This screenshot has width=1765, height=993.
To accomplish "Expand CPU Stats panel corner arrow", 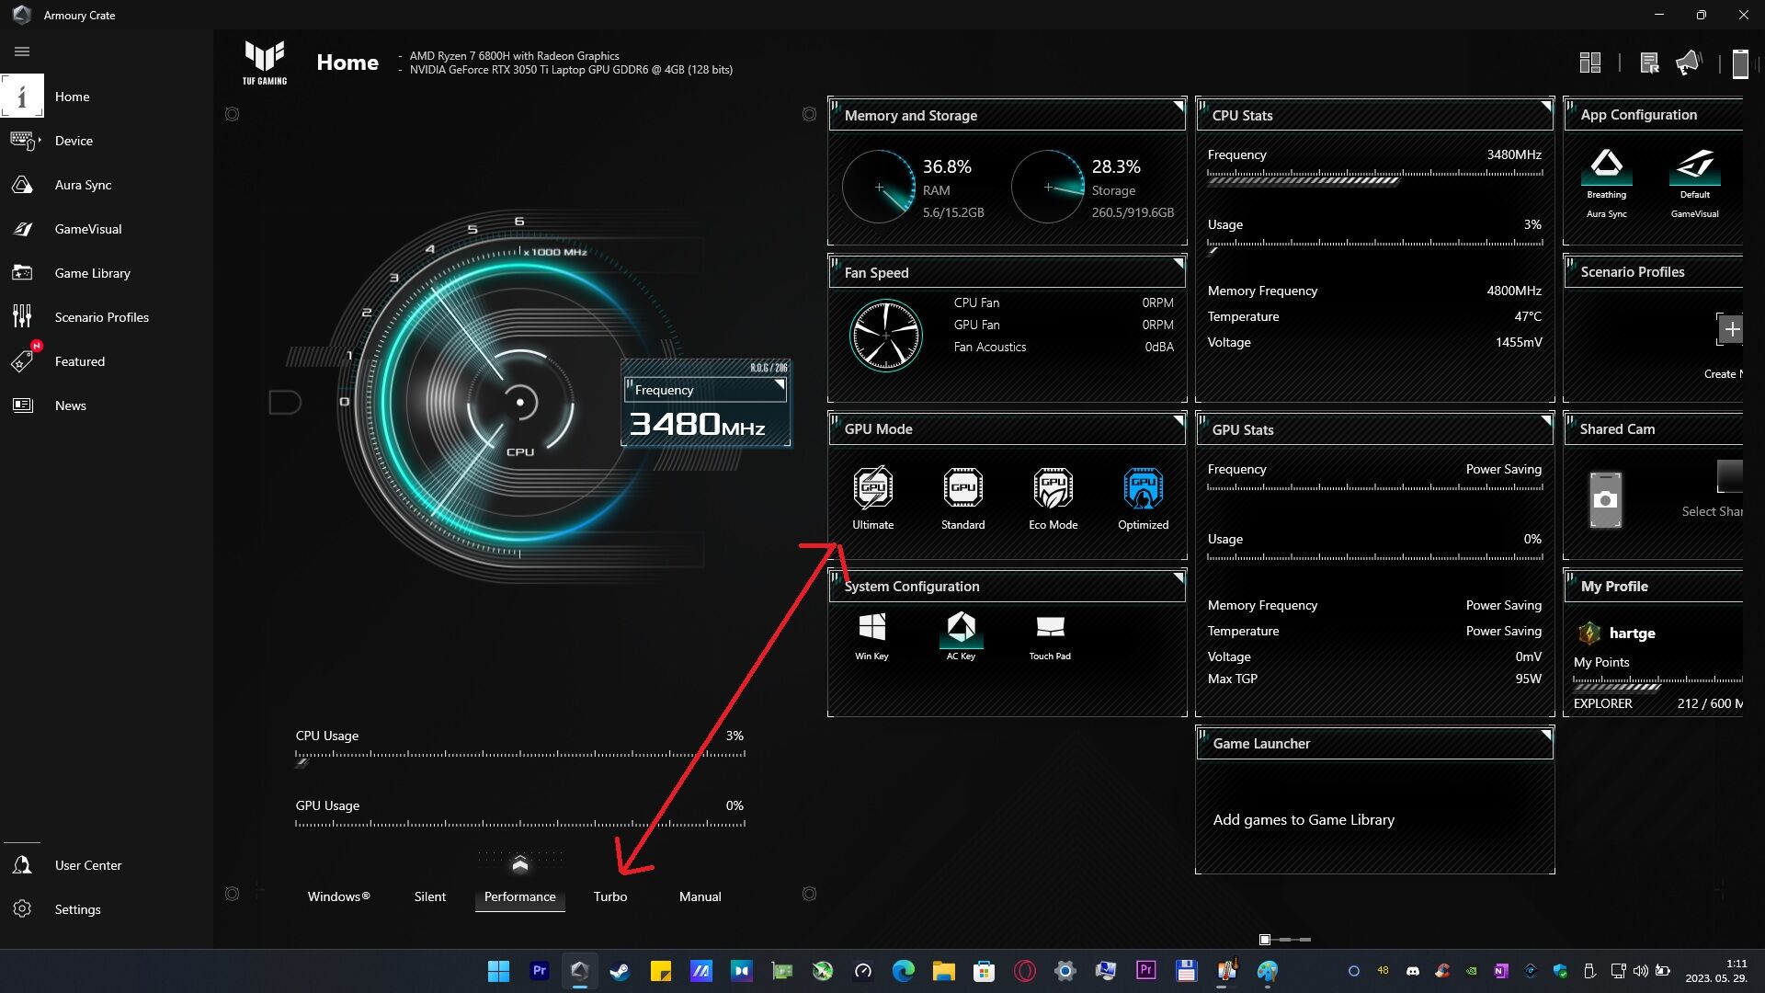I will [1545, 107].
